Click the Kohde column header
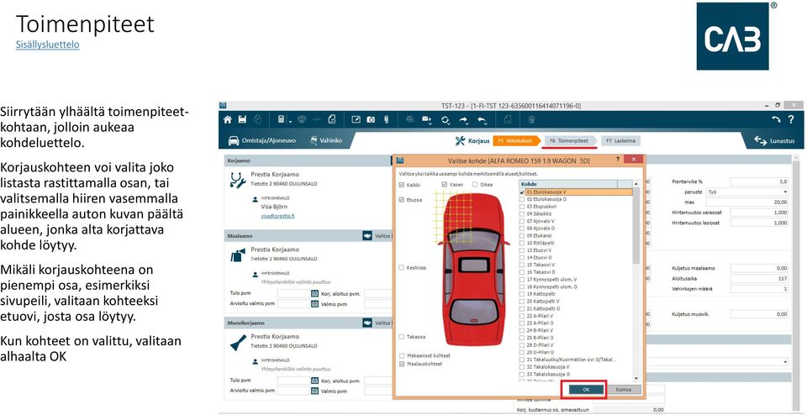The height and width of the screenshot is (415, 807). point(568,184)
